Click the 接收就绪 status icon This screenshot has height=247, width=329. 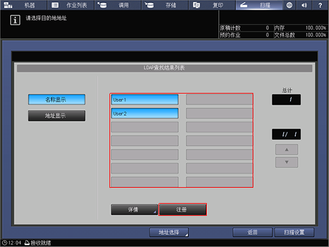27,243
